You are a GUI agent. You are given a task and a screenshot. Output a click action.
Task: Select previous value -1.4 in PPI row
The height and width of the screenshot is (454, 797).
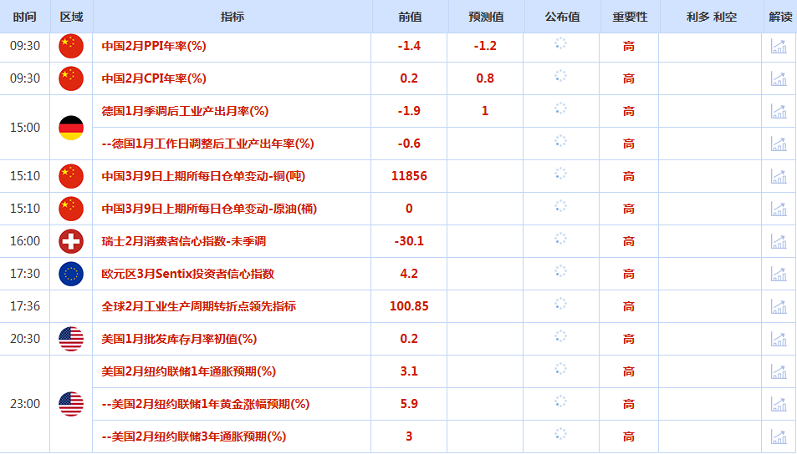click(409, 46)
